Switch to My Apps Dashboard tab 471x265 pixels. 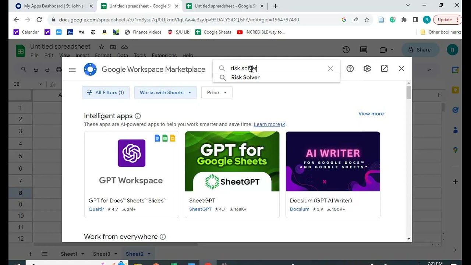54,6
